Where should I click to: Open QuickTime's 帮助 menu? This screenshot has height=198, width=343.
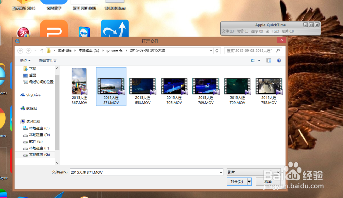coord(288,31)
